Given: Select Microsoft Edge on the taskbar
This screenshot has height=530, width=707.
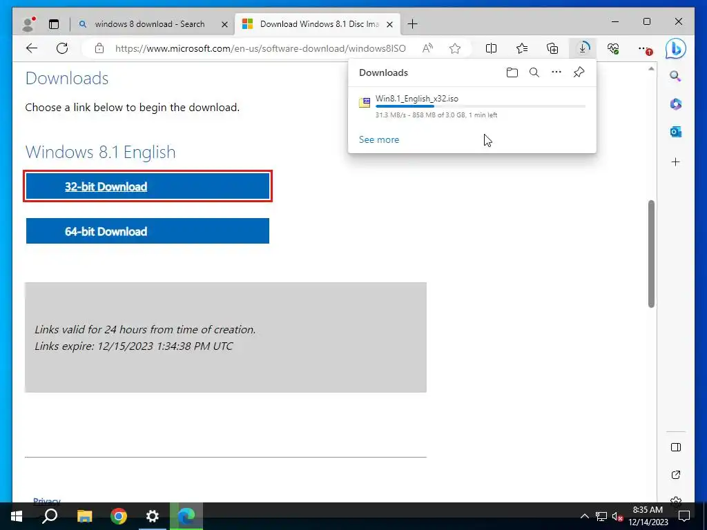Looking at the screenshot, I should [x=186, y=516].
